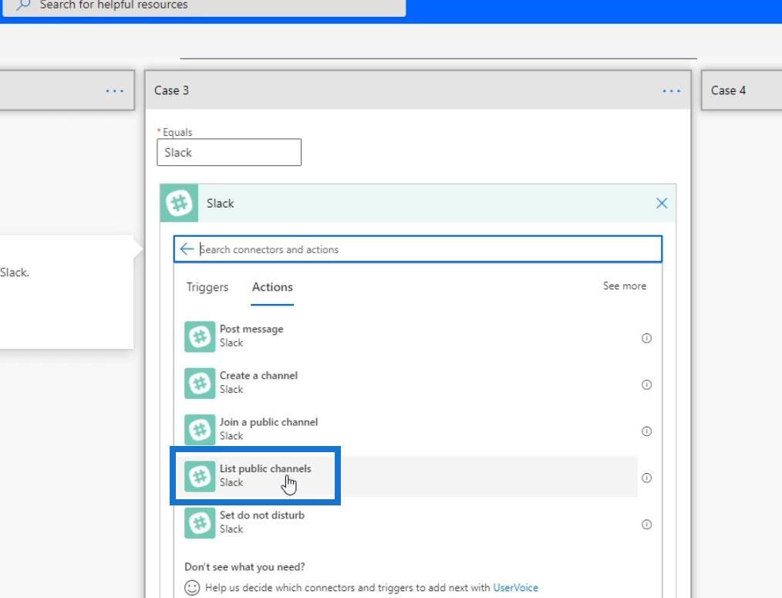Show info for Create a channel action
This screenshot has width=782, height=598.
tap(646, 384)
